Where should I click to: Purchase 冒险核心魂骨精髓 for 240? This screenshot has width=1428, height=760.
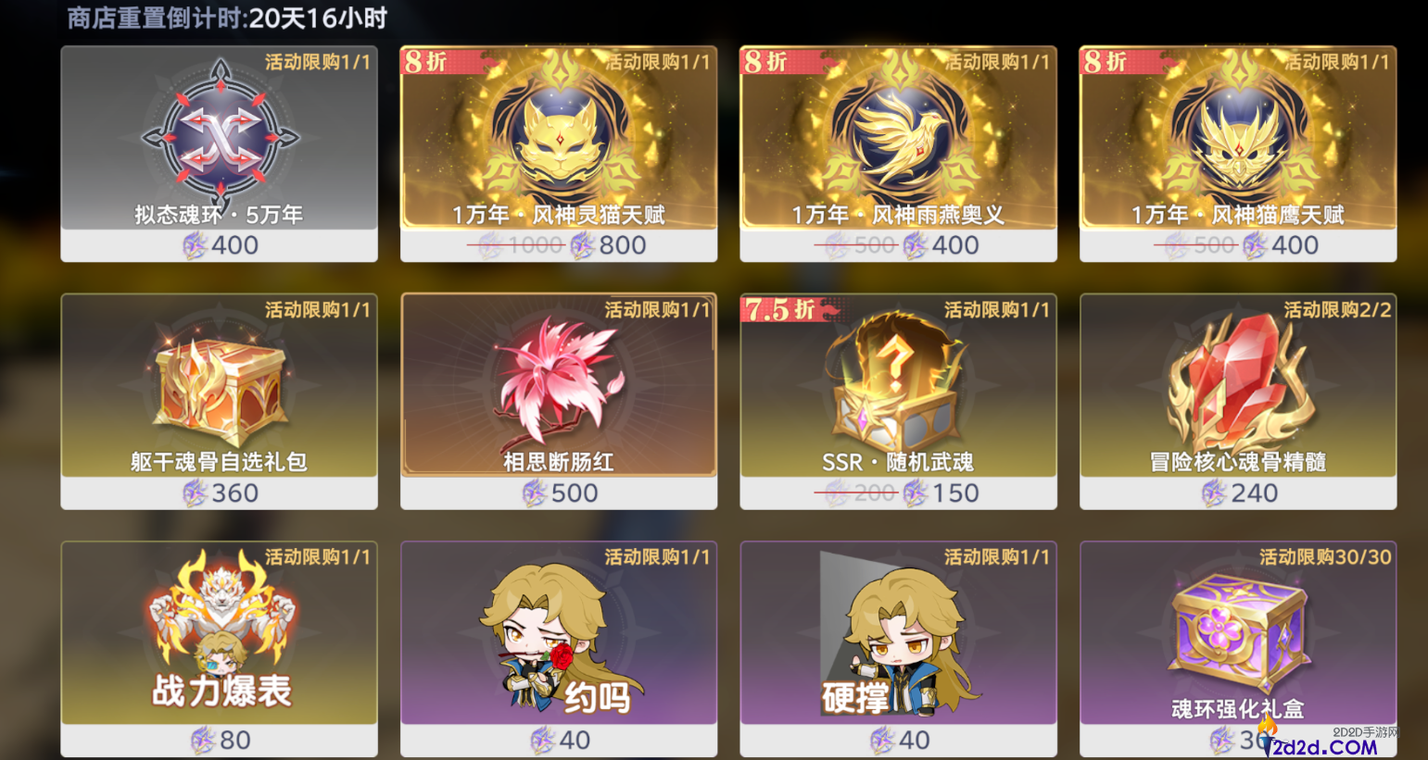pos(1238,492)
